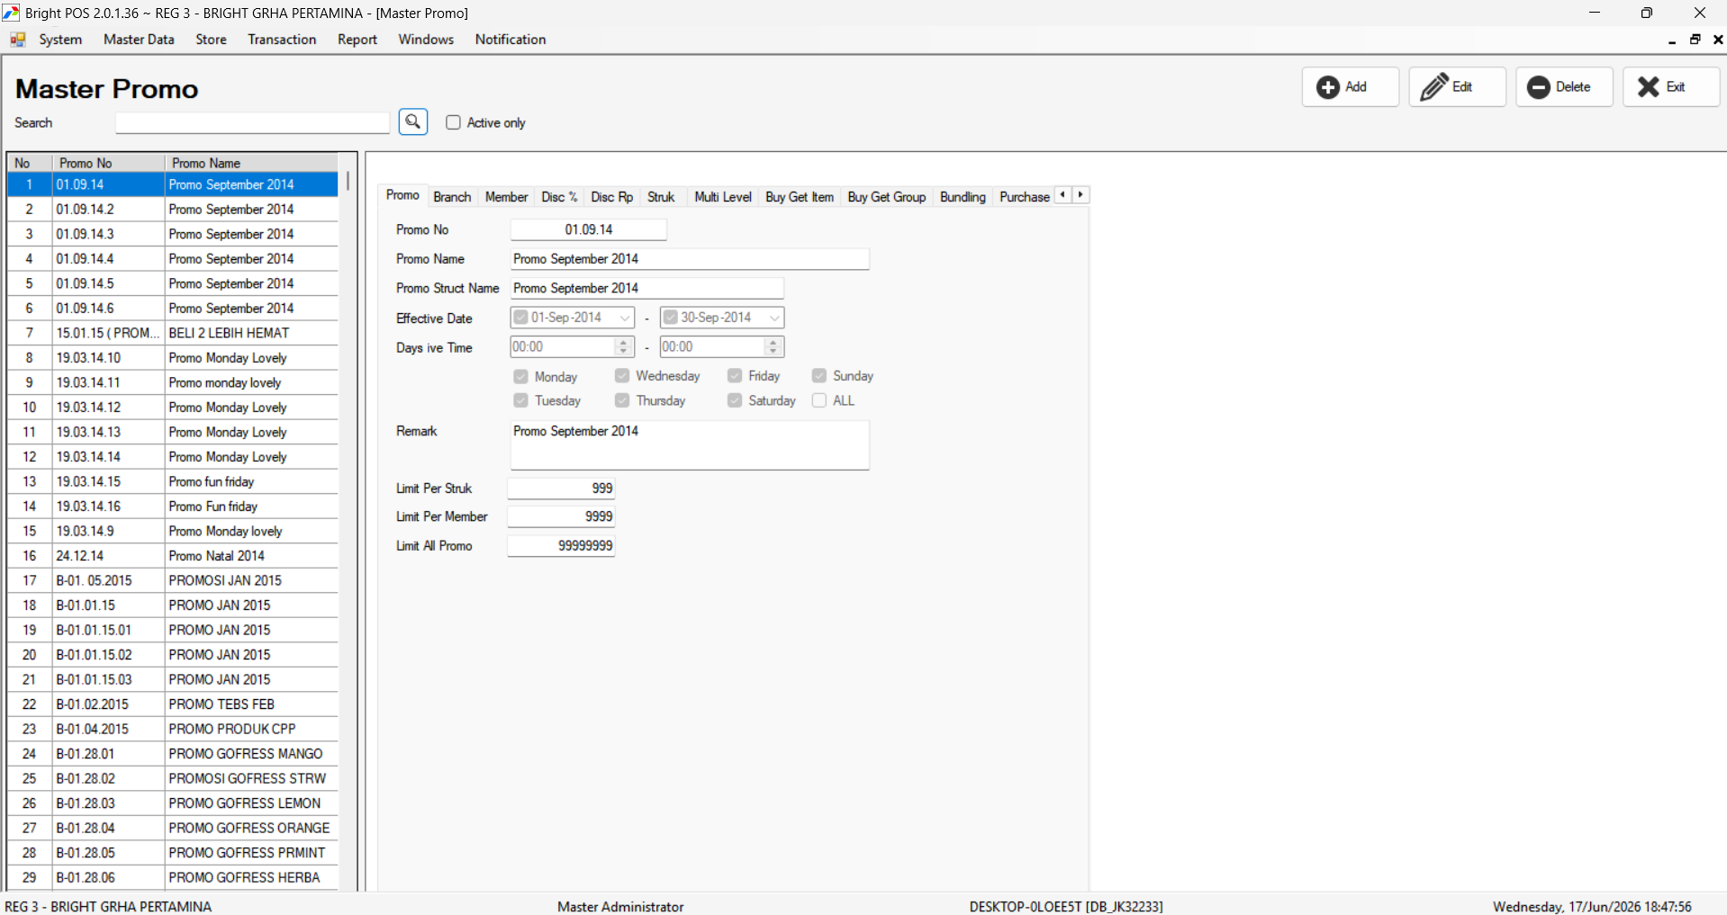Restore the inner Master Promo child window
Screen dimensions: 1727x915
[x=1695, y=40]
